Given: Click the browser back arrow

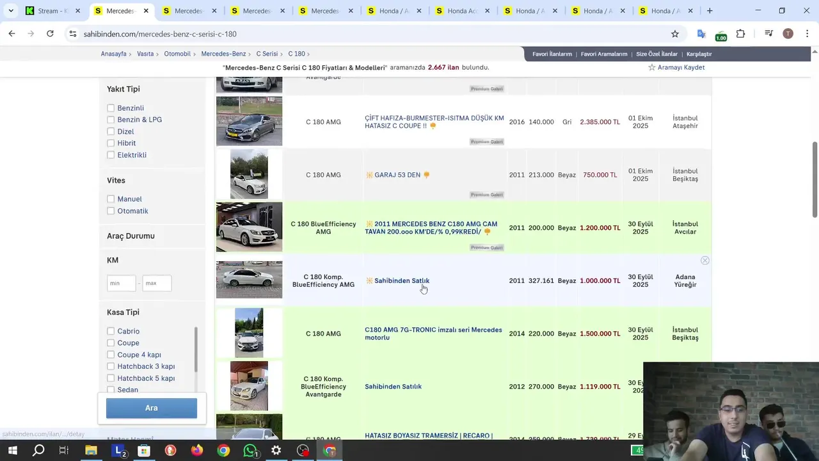Looking at the screenshot, I should [12, 34].
